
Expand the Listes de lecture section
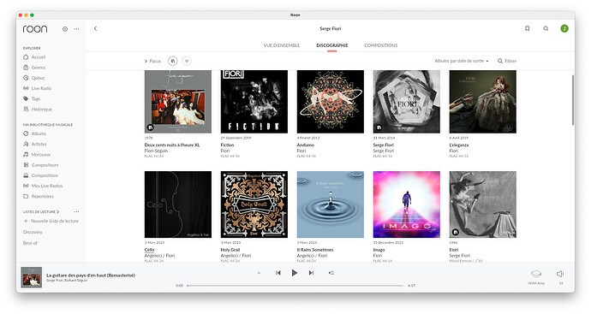pyautogui.click(x=58, y=211)
